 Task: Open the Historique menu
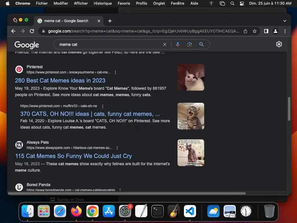(103, 3)
